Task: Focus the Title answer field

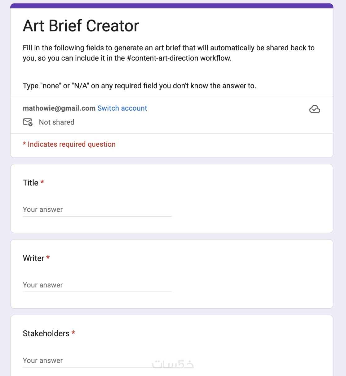Action: click(x=97, y=210)
